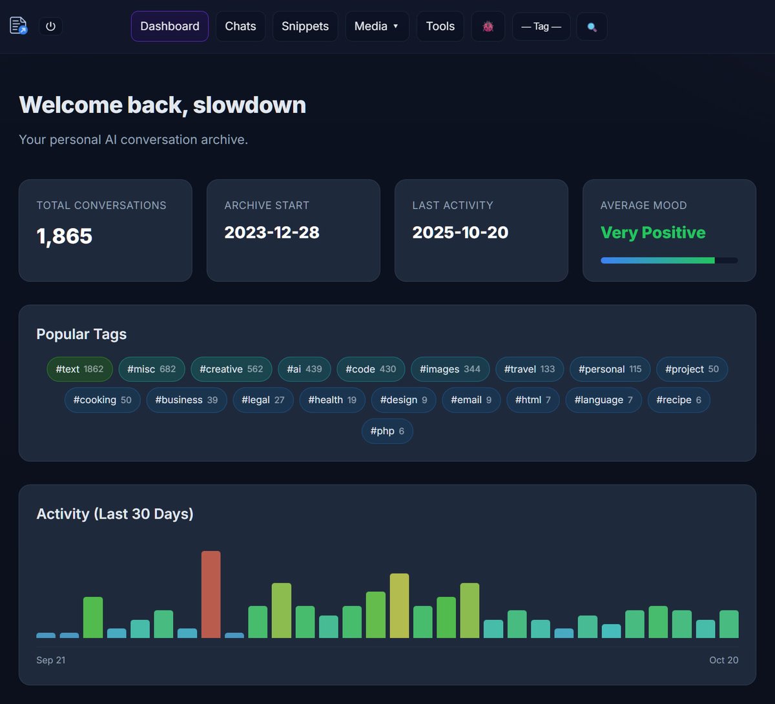
Task: Click the #php tag at the bottom
Action: [387, 431]
